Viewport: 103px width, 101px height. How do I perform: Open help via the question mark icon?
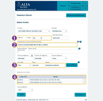click(x=85, y=4)
